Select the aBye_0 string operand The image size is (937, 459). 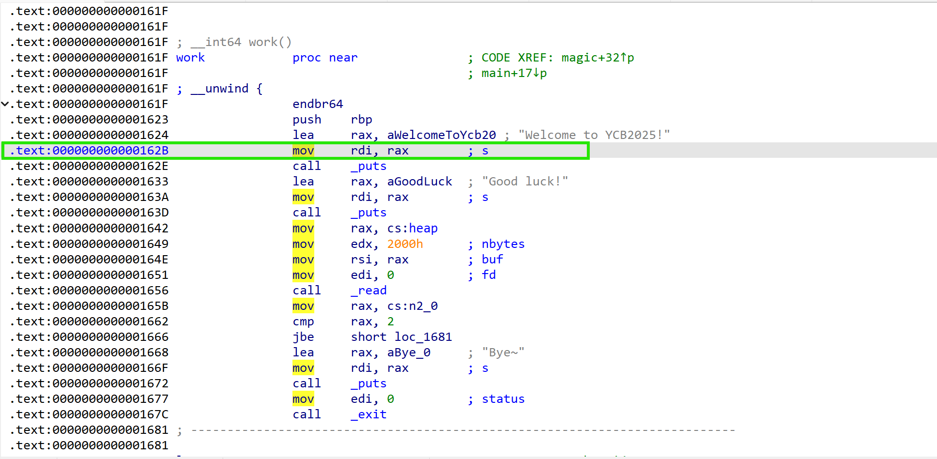point(408,352)
